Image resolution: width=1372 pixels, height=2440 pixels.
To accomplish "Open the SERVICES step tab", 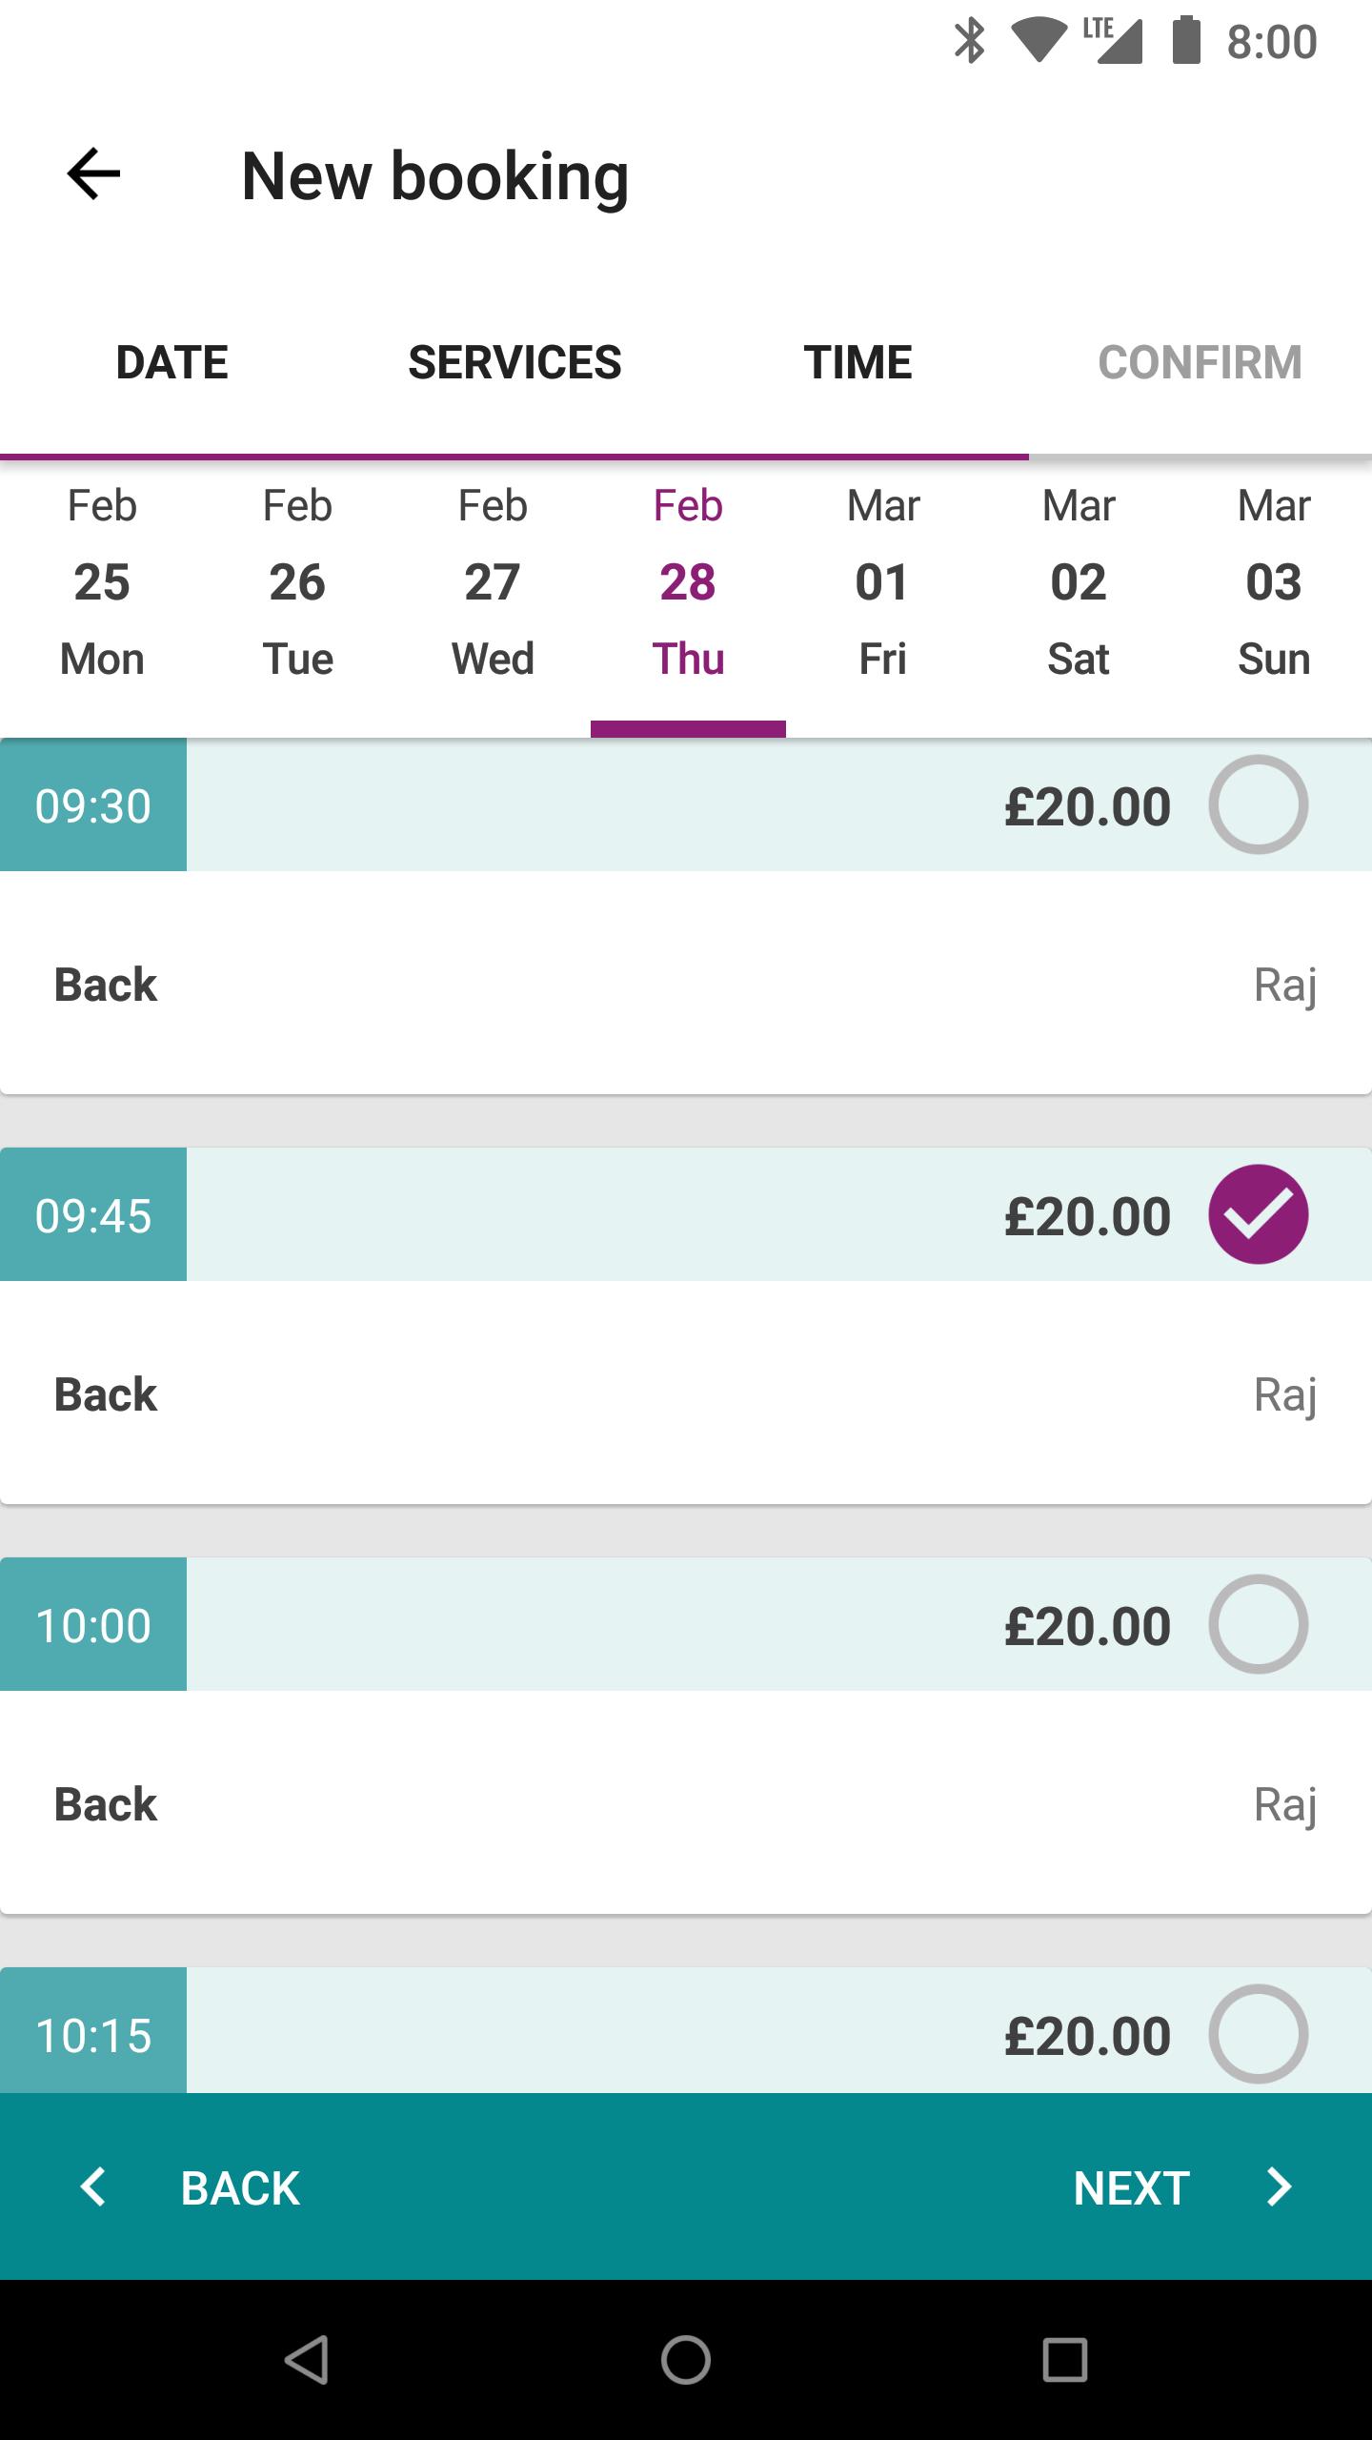I will (514, 362).
